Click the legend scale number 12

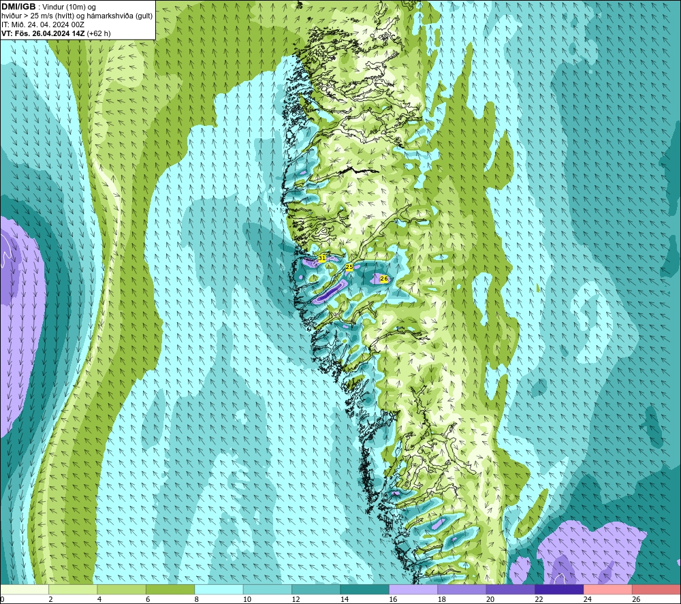[296, 600]
